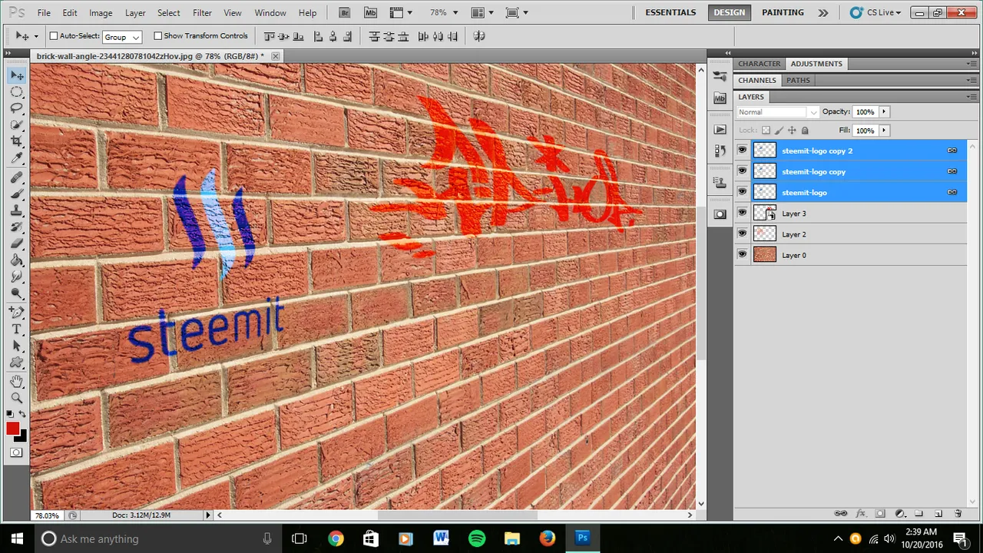Screen dimensions: 983x553
Task: Toggle Quick Mask mode
Action: tap(16, 453)
